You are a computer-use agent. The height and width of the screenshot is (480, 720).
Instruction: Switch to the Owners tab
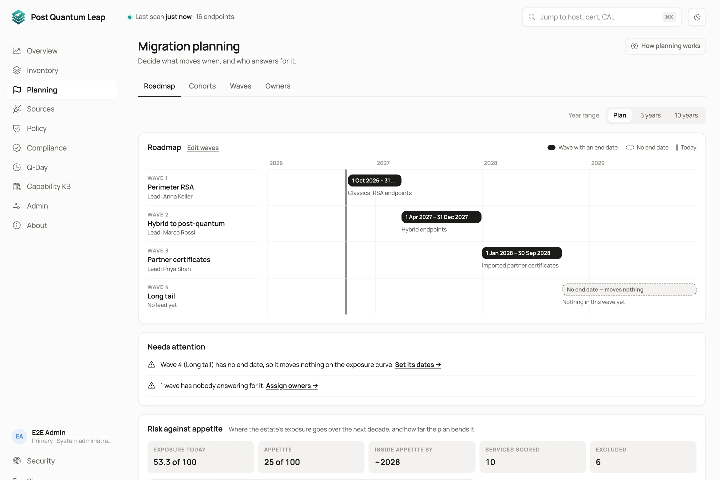[278, 86]
